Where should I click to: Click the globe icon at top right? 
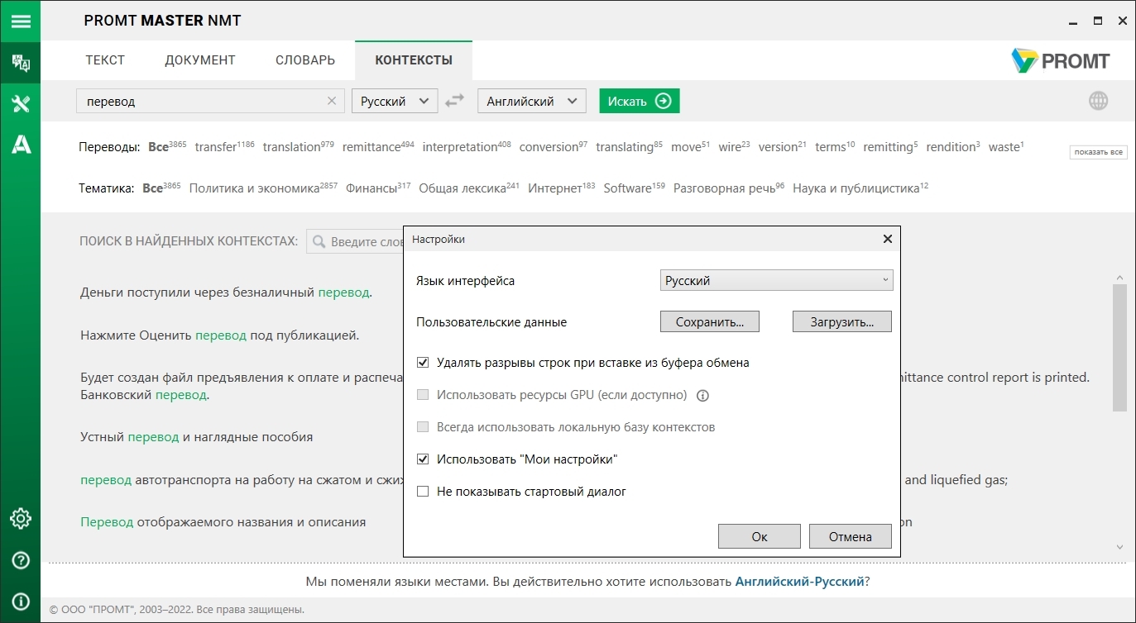click(1098, 101)
